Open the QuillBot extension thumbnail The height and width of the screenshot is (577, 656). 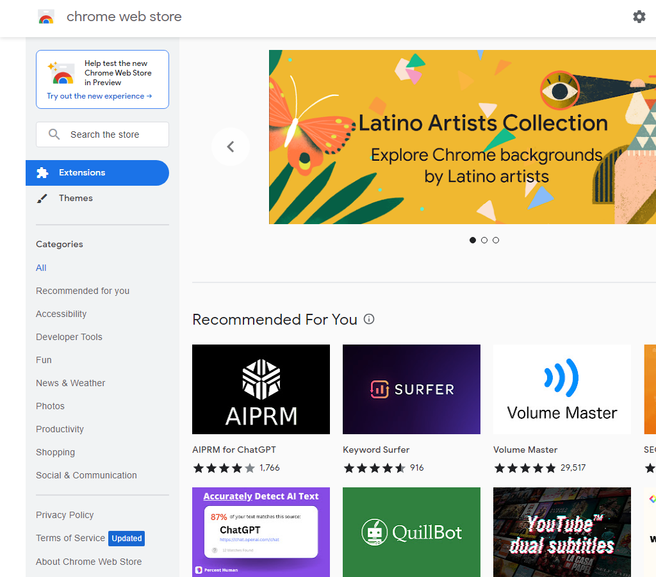click(x=411, y=532)
